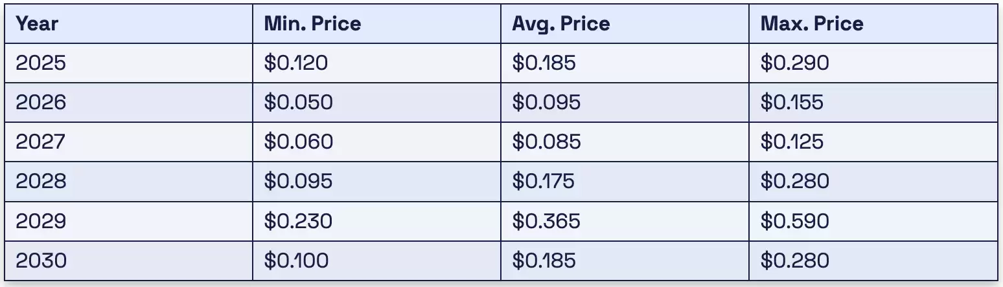This screenshot has width=1003, height=287.
Task: Click the 2030 minimum price $0.100
Action: 296,260
